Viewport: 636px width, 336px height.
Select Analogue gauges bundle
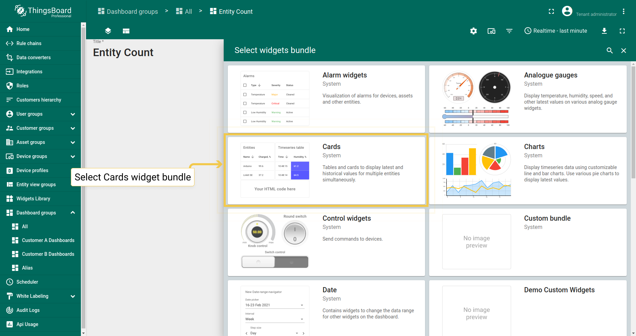528,99
